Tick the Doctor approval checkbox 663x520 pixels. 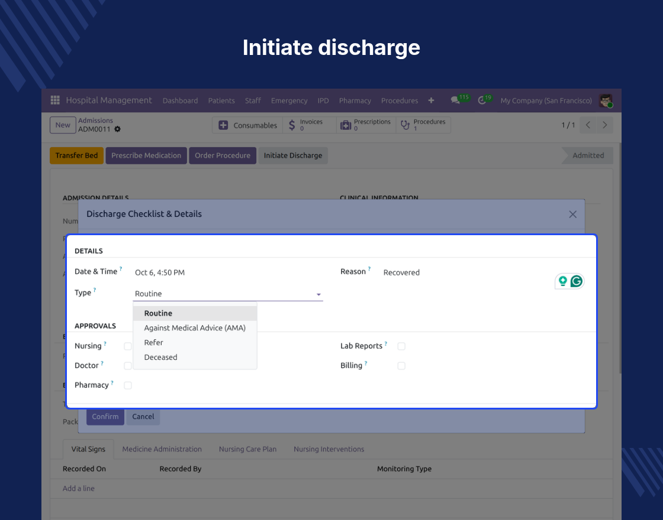click(128, 366)
